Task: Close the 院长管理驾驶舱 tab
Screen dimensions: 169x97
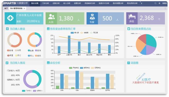Action: [x=24, y=8]
